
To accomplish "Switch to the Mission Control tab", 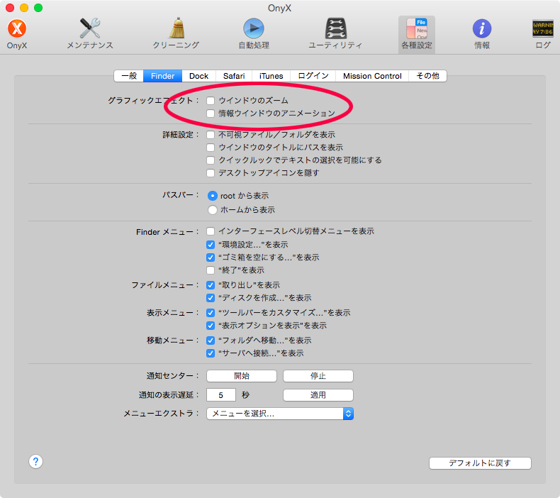I will point(372,76).
